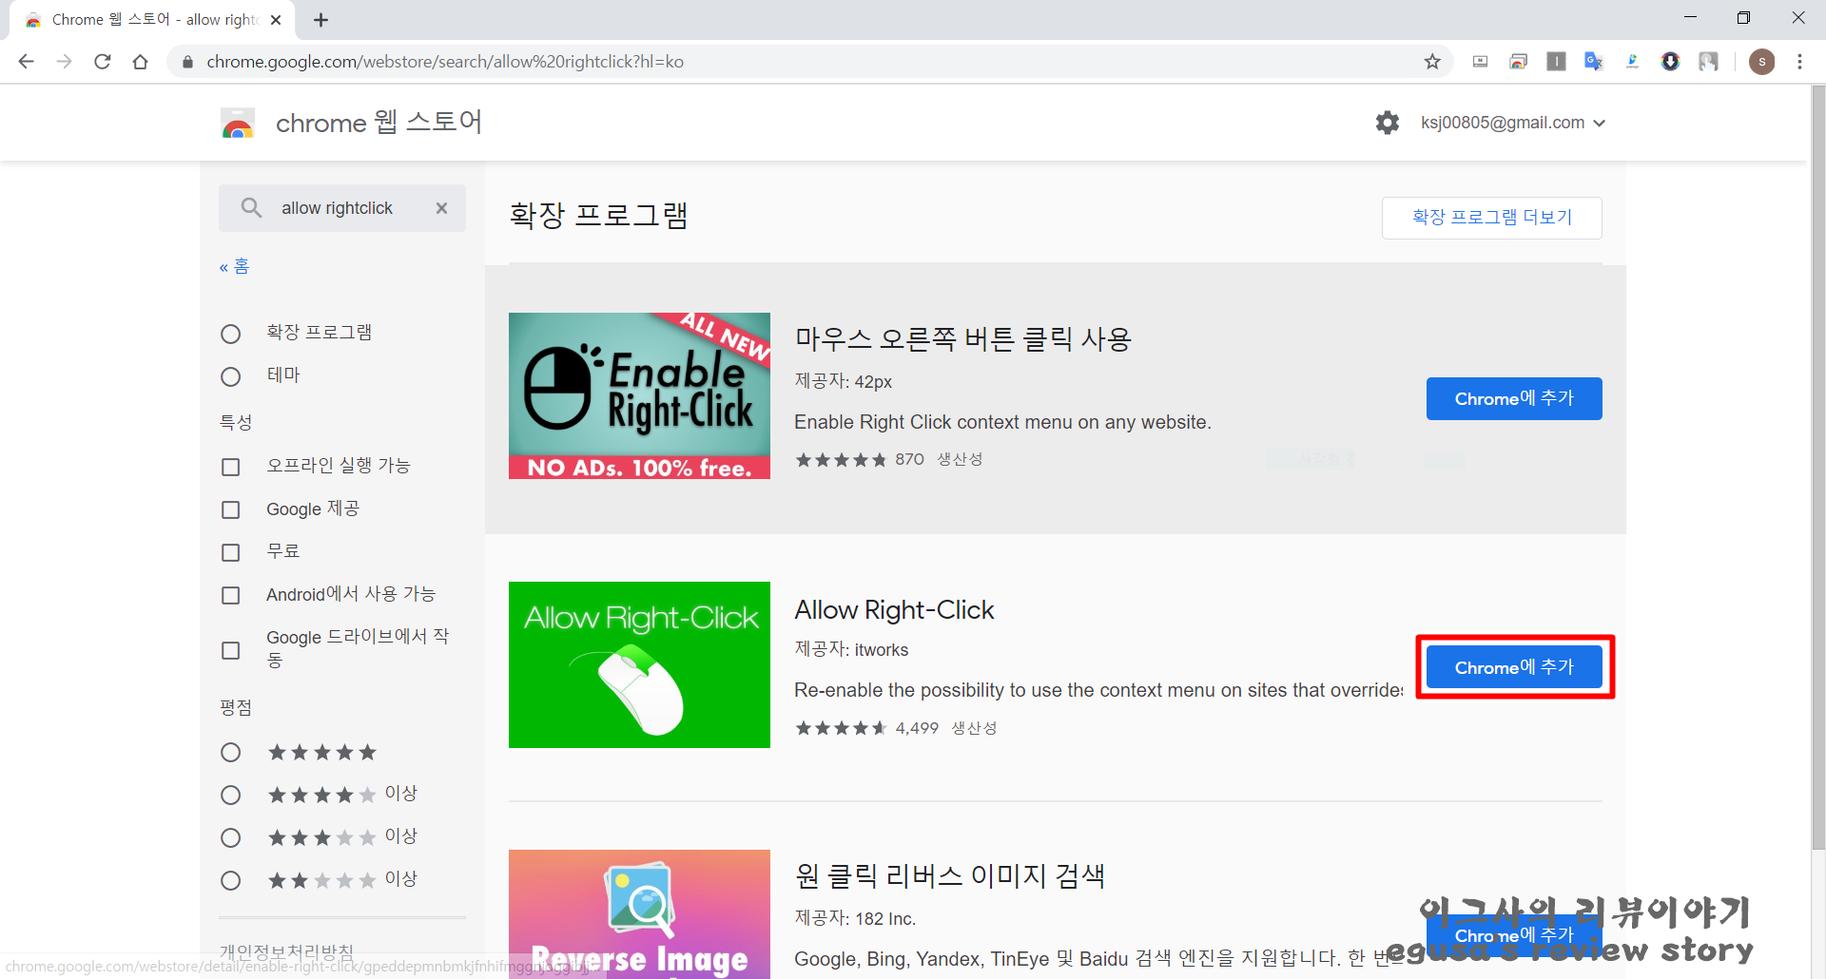Open the profile avatar in toolbar
1826x979 pixels.
click(1761, 62)
